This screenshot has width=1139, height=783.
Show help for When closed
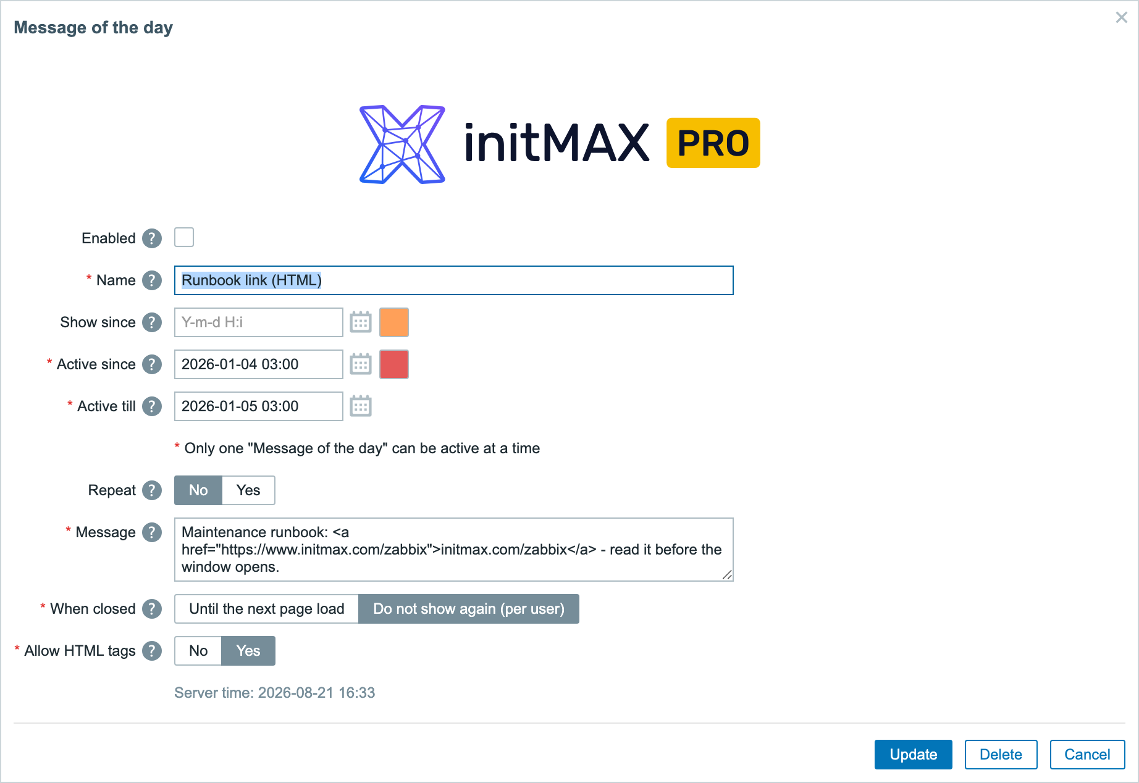(x=152, y=609)
